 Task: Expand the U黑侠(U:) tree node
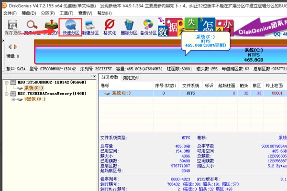point(13,100)
